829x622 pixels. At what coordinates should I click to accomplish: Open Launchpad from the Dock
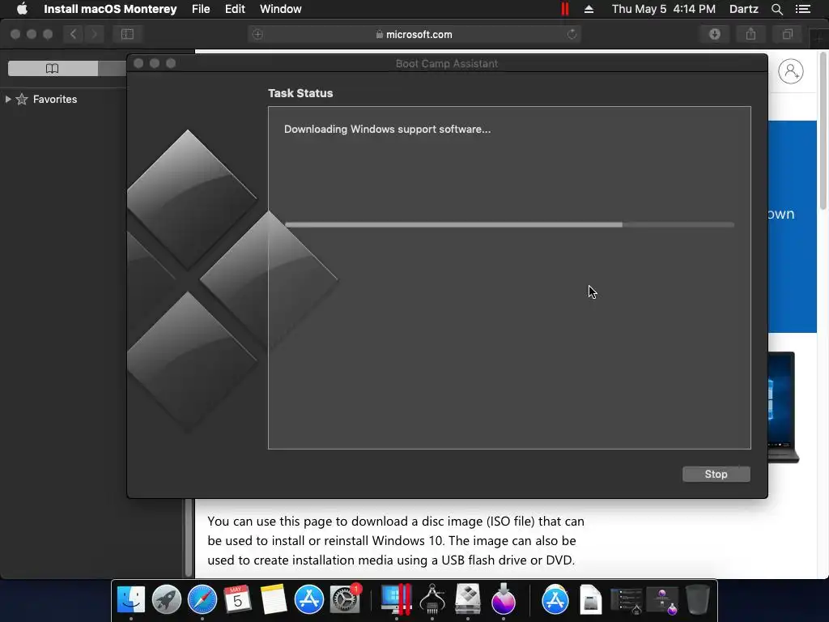167,600
